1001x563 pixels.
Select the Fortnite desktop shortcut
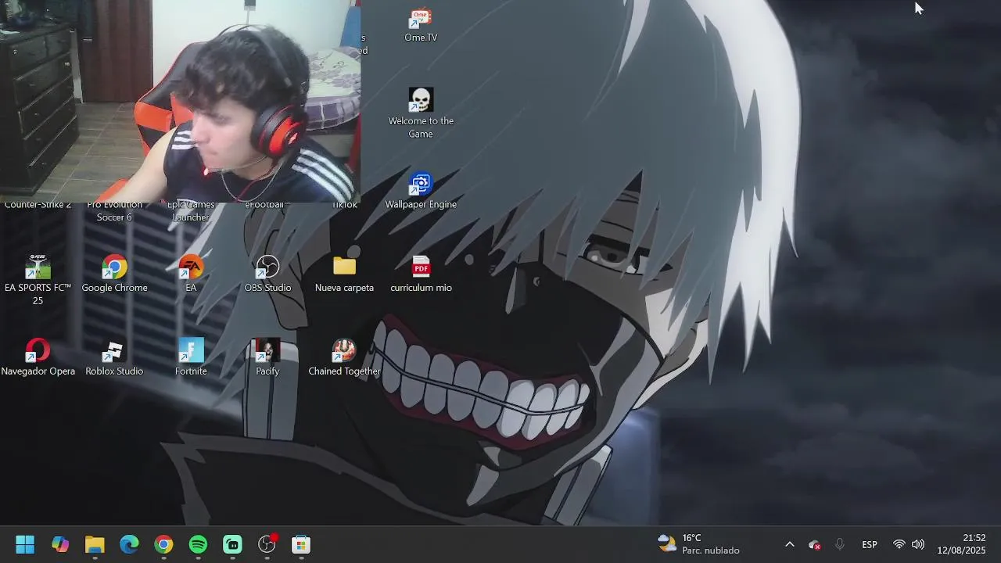pos(191,358)
